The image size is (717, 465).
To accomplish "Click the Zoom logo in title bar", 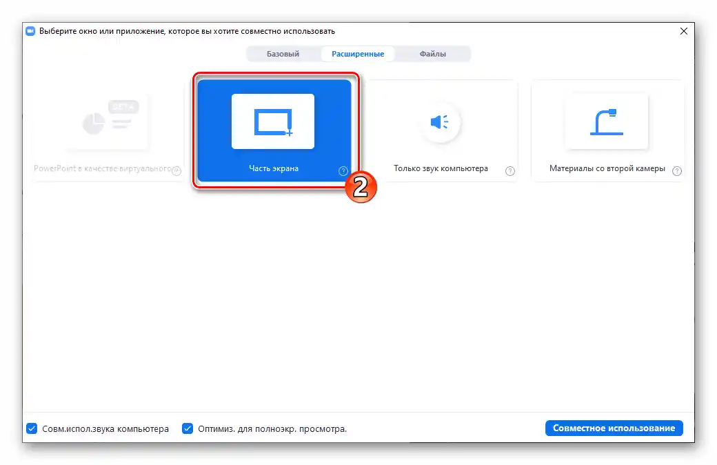I will pyautogui.click(x=29, y=30).
